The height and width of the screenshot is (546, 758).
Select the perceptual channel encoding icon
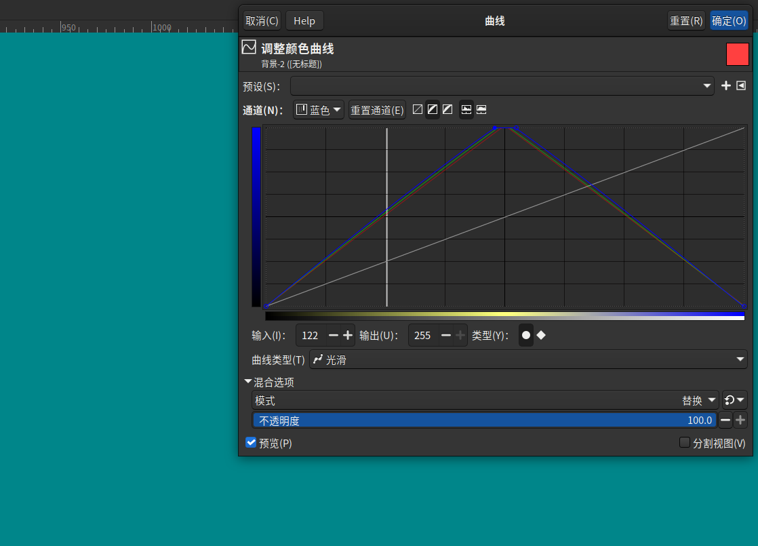click(x=447, y=109)
